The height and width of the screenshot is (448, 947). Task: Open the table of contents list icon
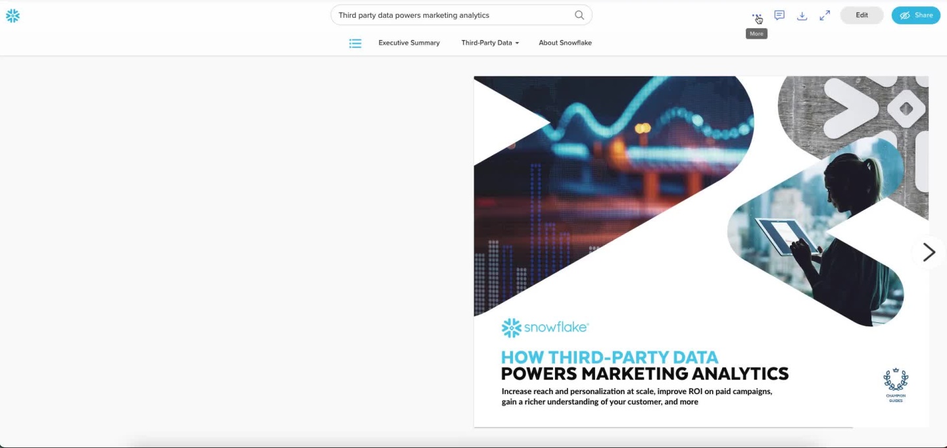pyautogui.click(x=355, y=43)
